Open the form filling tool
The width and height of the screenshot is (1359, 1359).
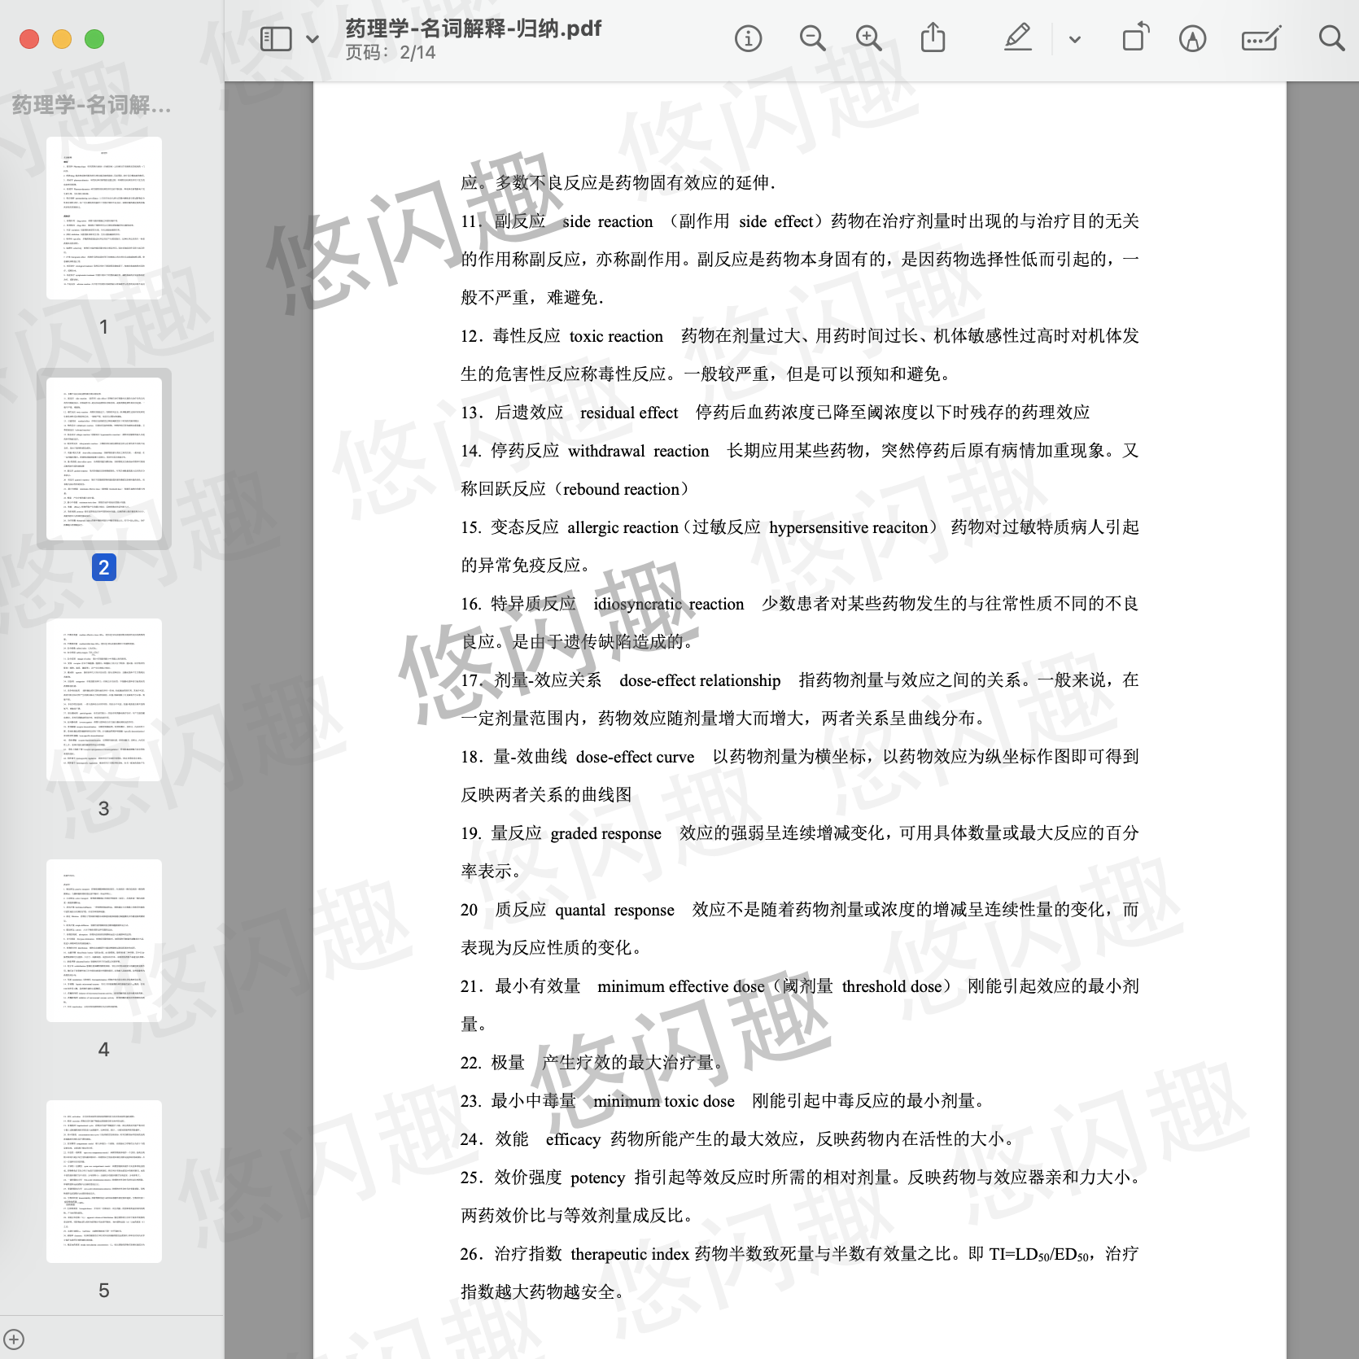point(1261,39)
